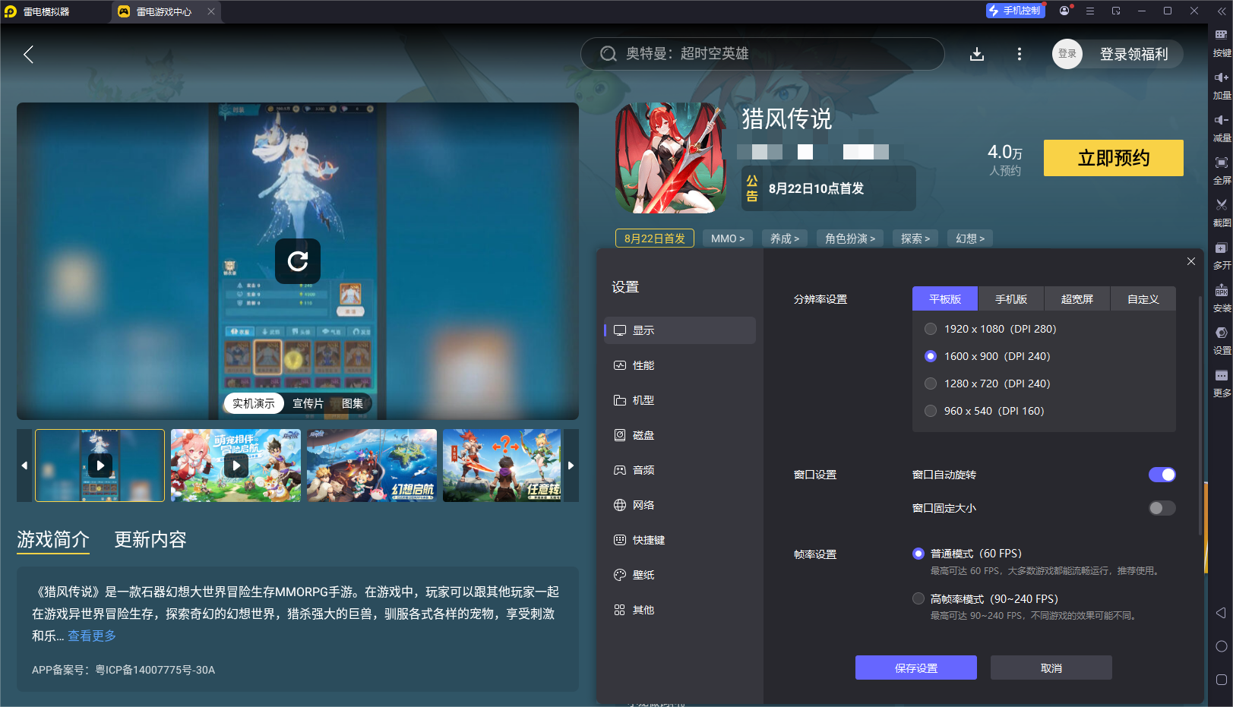Image resolution: width=1233 pixels, height=707 pixels.
Task: Open 机型 settings section
Action: (680, 400)
